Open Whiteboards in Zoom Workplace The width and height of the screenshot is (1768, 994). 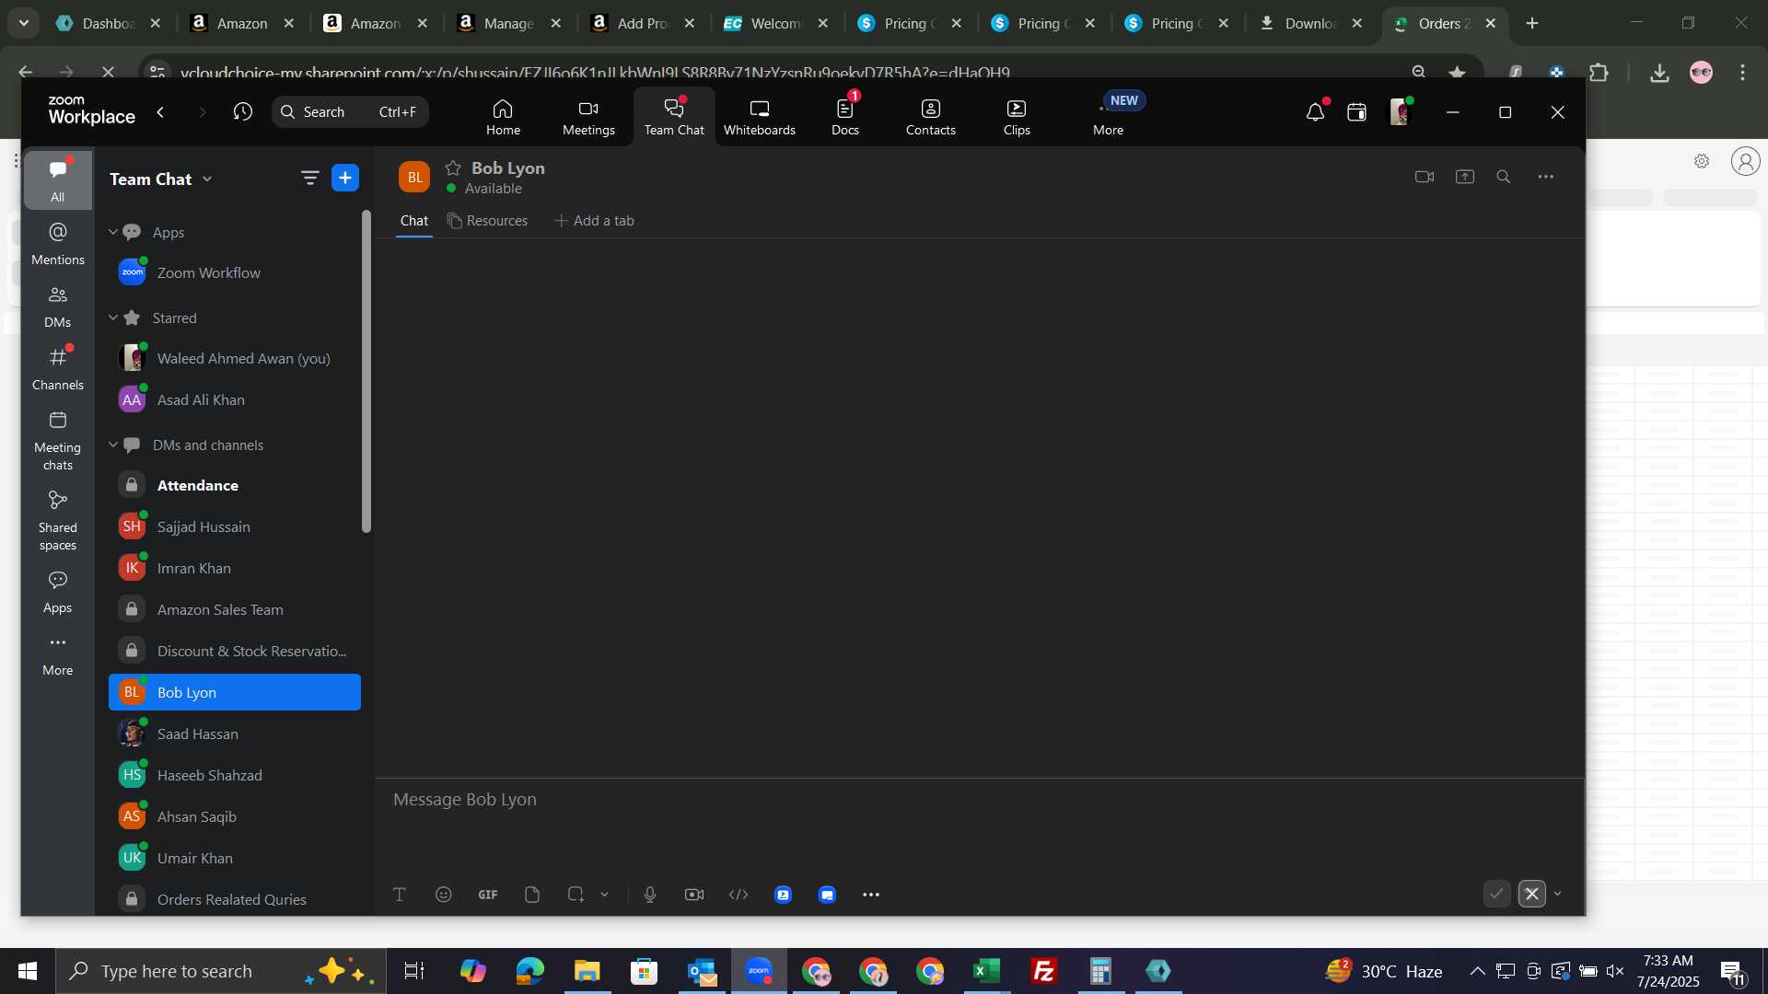(x=759, y=117)
